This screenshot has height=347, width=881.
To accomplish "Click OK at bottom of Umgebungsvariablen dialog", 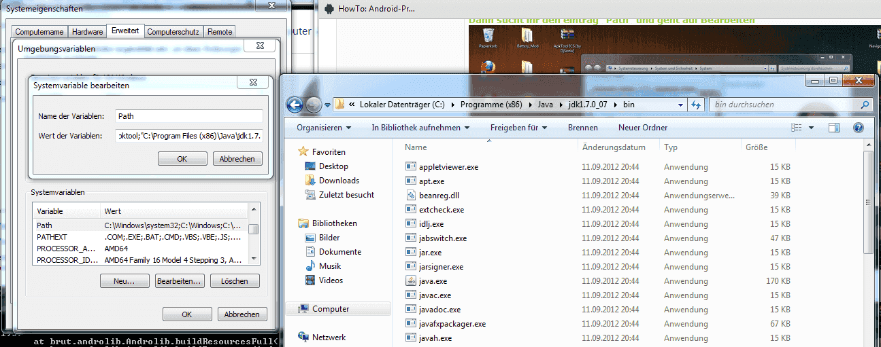I will pos(187,314).
